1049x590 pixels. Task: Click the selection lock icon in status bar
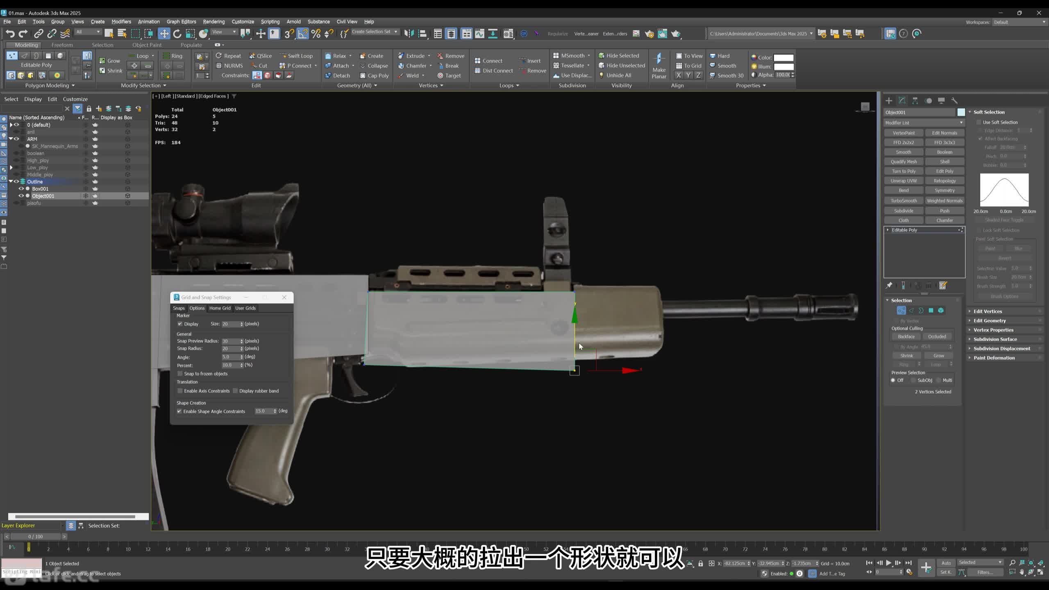click(701, 563)
